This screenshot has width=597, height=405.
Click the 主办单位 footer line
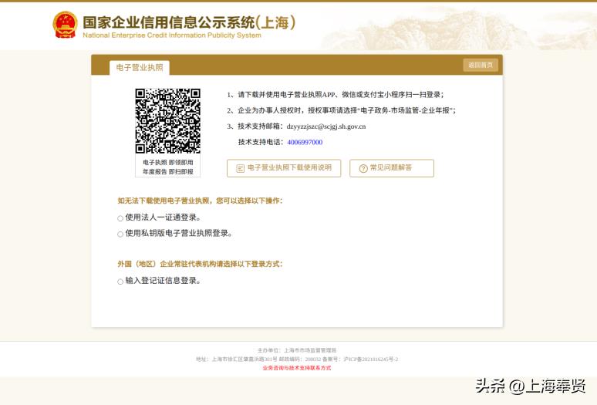297,350
